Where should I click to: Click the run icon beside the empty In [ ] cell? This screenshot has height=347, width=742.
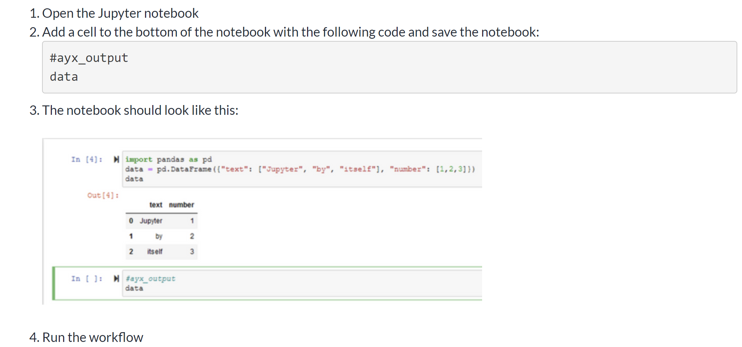(x=116, y=279)
